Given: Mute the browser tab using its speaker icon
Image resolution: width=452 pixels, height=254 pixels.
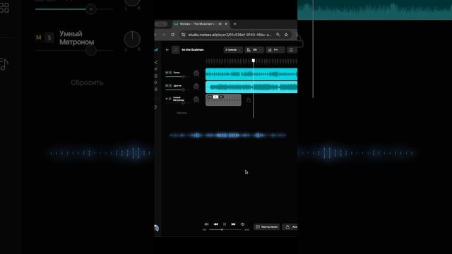Looking at the screenshot, I should pos(220,24).
